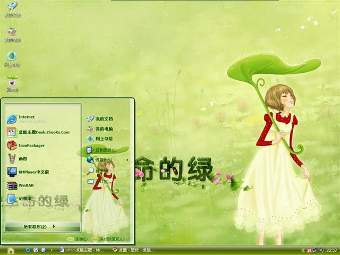Expand the 连接到 submenu
This screenshot has width=340, height=255.
(107, 160)
